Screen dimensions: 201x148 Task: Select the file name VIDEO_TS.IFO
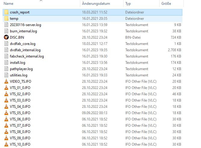[x=20, y=81]
